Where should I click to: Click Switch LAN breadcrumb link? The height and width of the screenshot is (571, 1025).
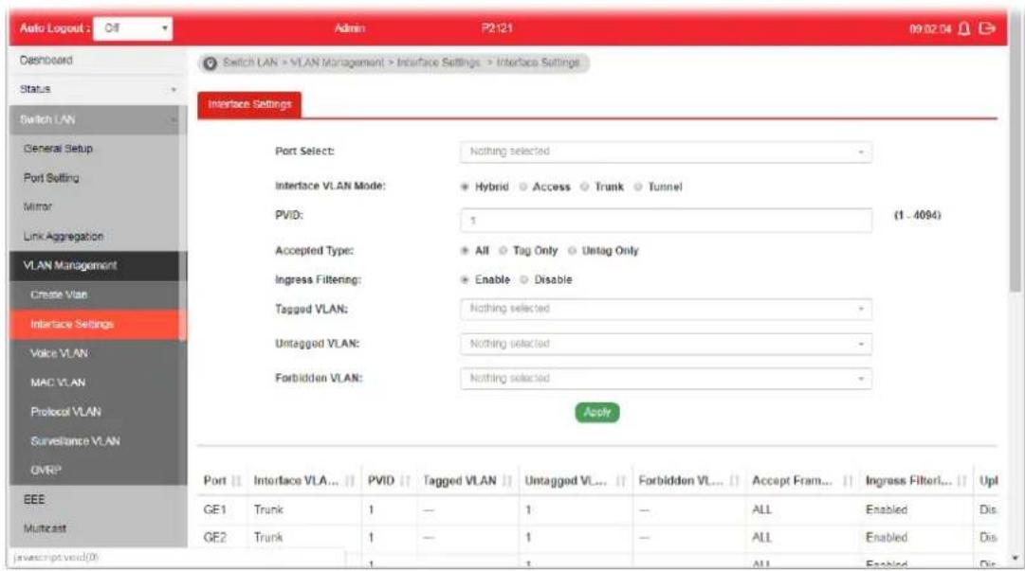[x=250, y=62]
